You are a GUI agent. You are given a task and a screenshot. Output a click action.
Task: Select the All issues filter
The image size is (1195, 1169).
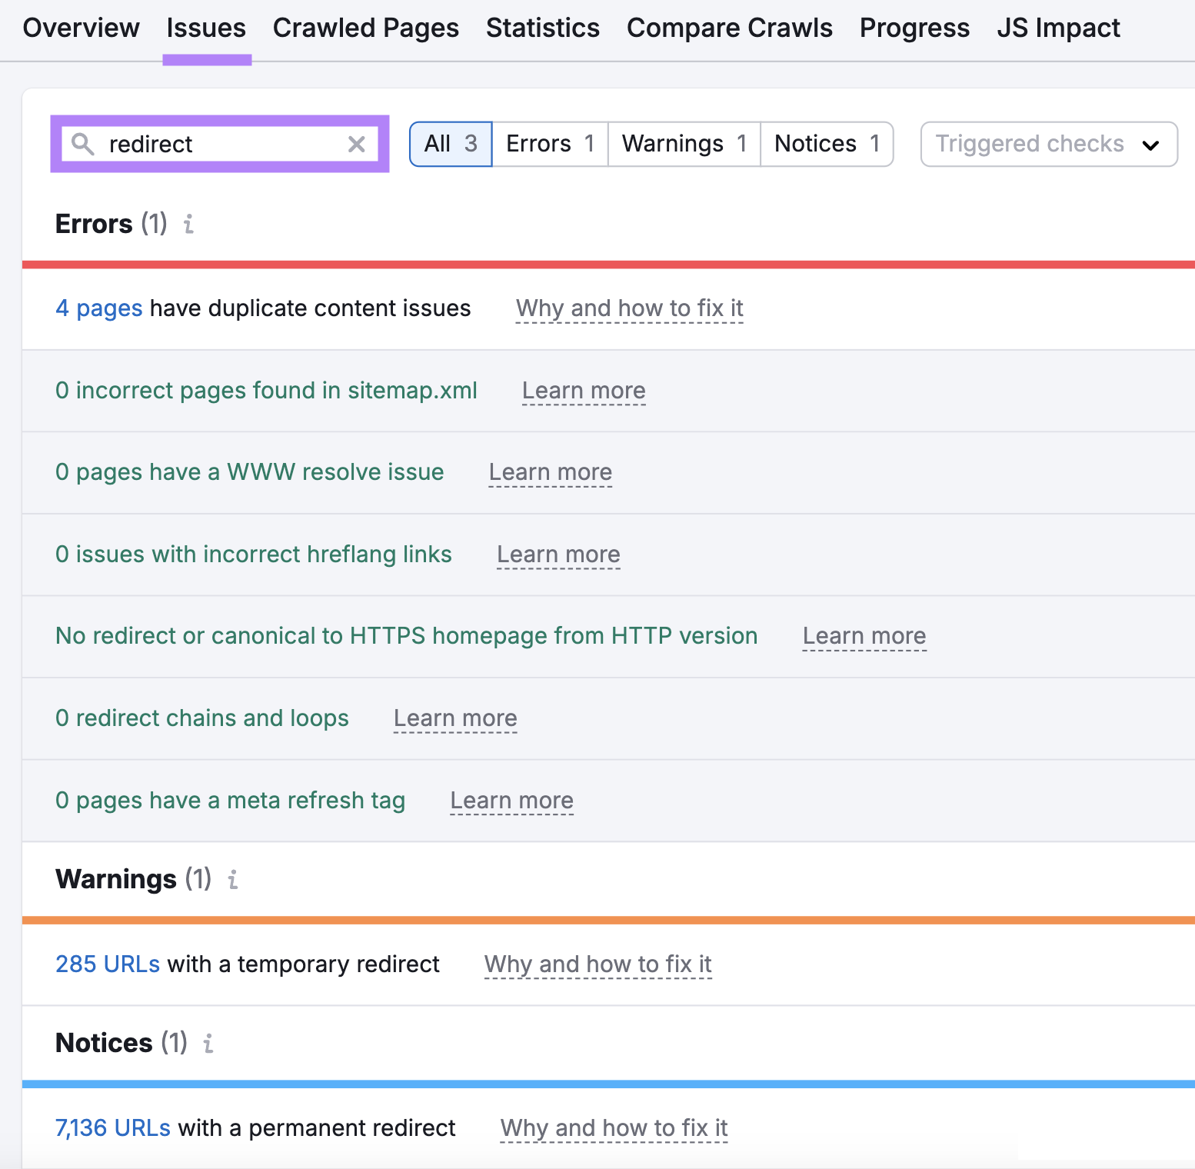tap(450, 143)
